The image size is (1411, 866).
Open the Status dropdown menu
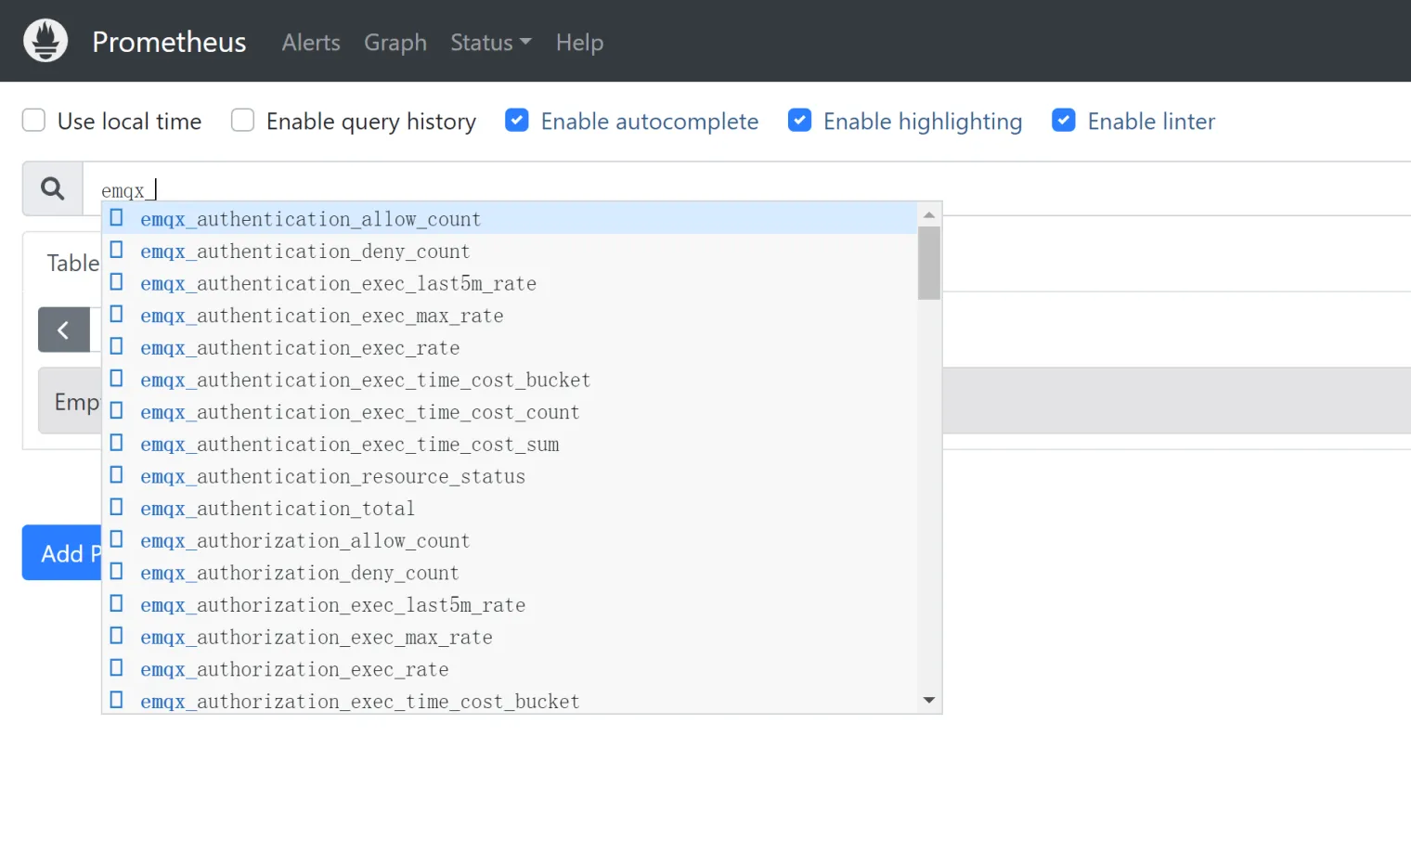[x=490, y=43]
